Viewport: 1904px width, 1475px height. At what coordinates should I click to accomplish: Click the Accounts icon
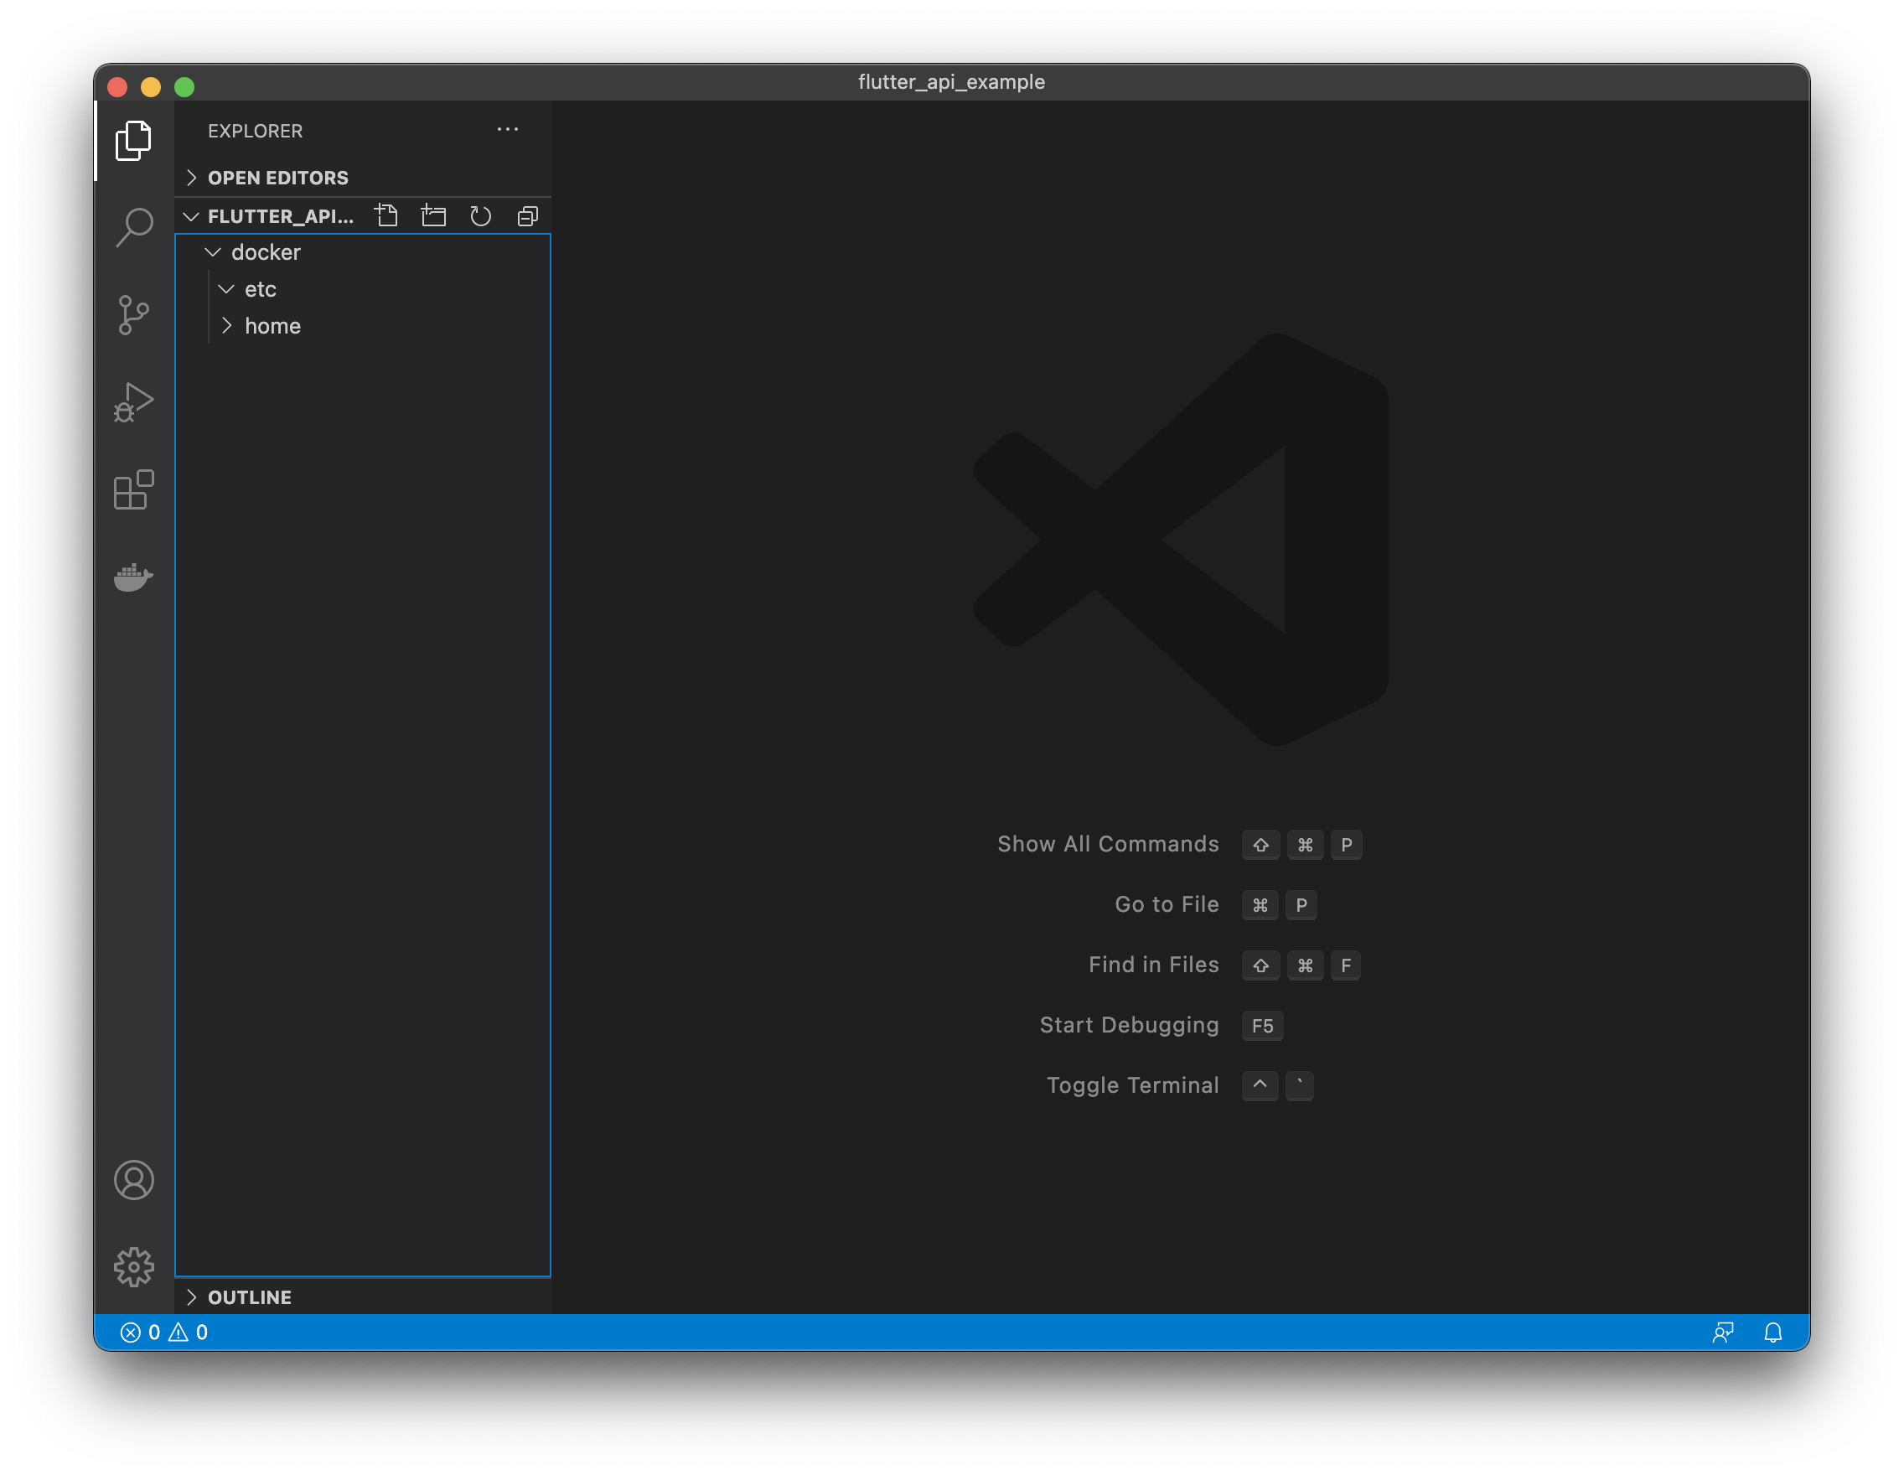click(133, 1179)
